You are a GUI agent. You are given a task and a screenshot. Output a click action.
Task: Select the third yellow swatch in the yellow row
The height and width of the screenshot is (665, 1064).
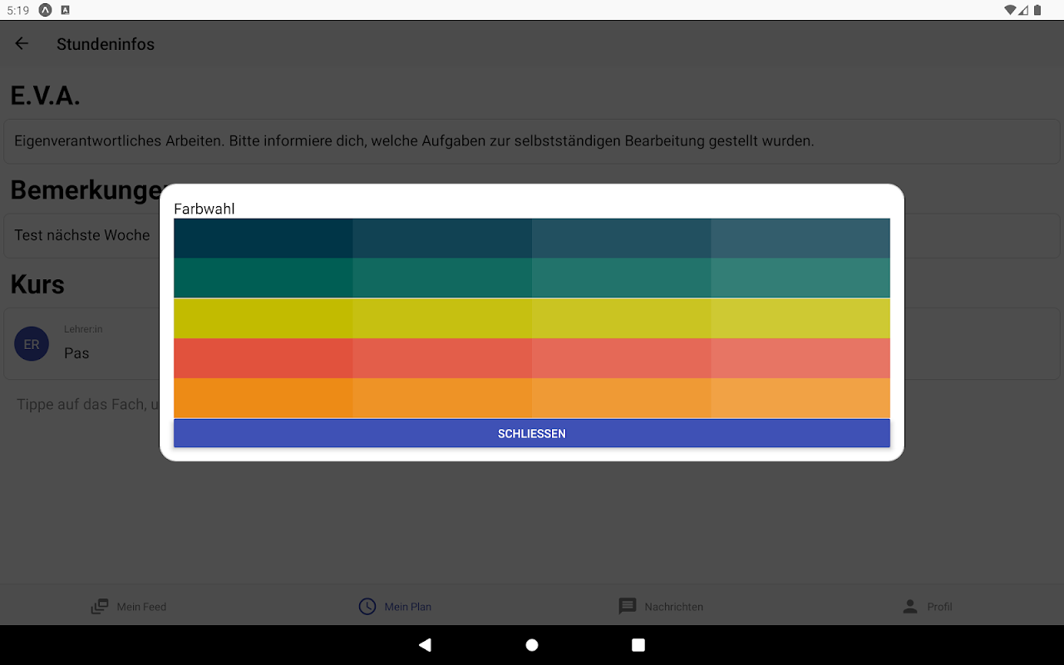click(622, 318)
